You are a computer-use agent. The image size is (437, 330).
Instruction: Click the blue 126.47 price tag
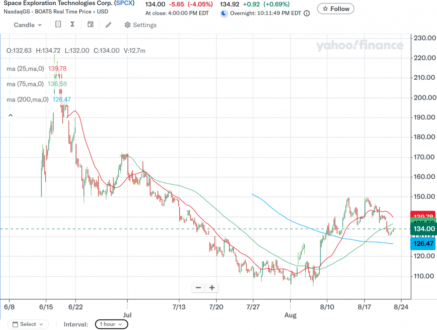point(423,244)
